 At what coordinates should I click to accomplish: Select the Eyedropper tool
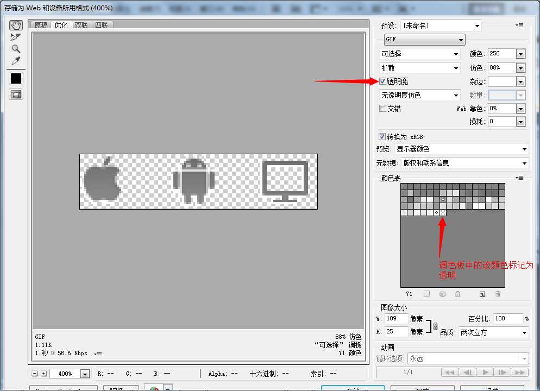pyautogui.click(x=16, y=61)
